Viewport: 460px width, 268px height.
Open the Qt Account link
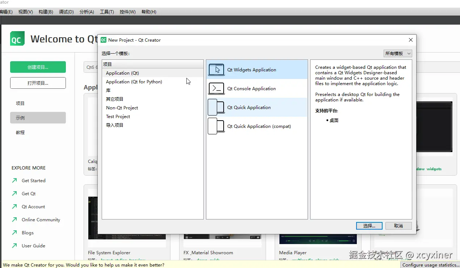point(33,206)
